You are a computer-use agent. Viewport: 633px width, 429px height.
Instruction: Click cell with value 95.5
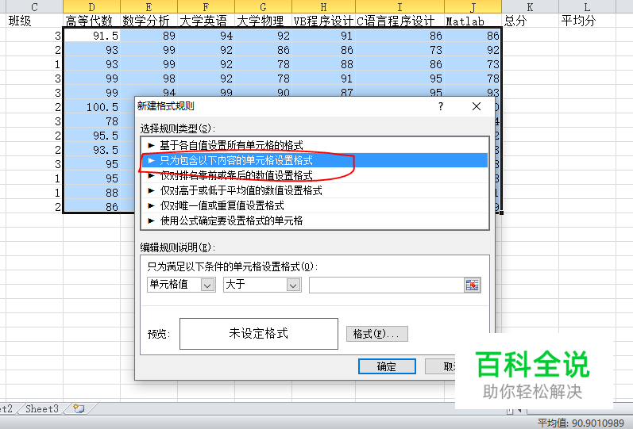pos(91,136)
